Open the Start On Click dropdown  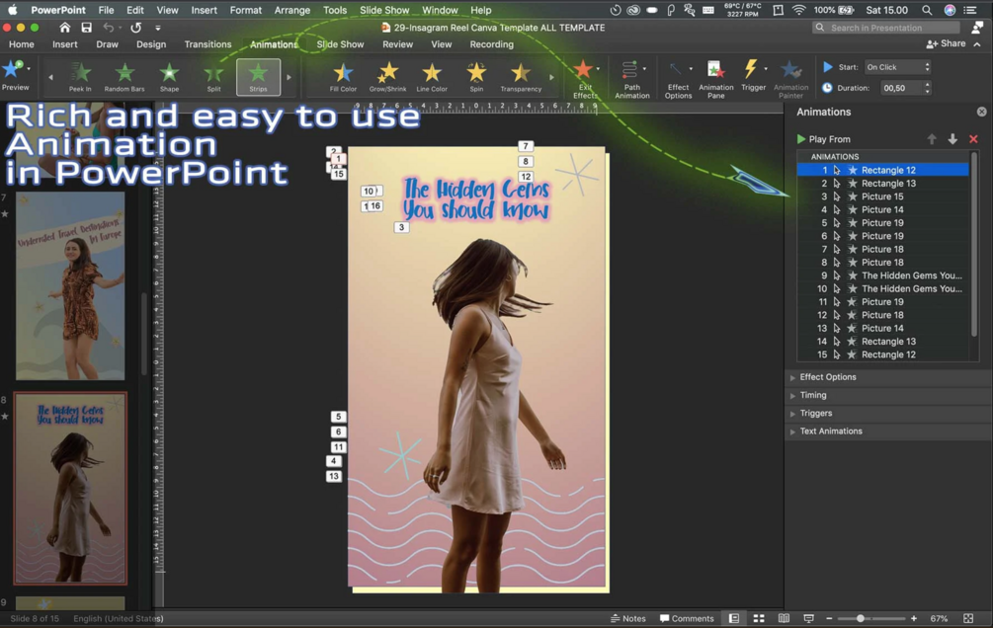pos(897,67)
